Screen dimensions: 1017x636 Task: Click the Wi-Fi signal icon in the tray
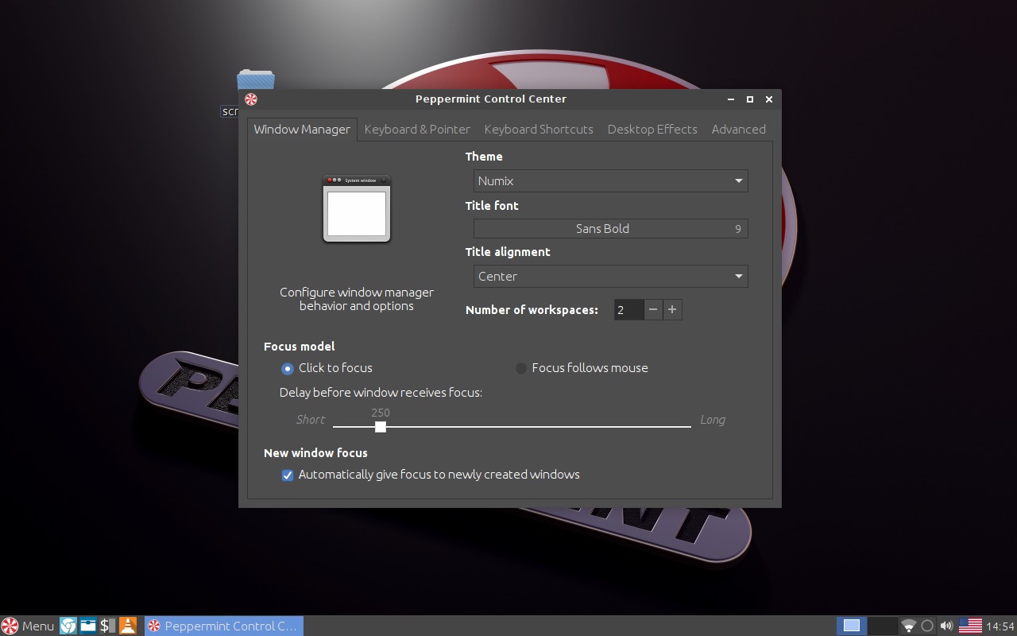(x=908, y=626)
